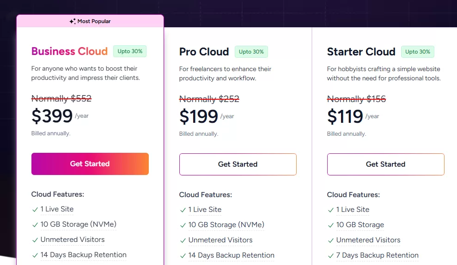Click the checkmark beside Starter Cloud 10 GB Storage
This screenshot has height=265, width=457.
coord(331,225)
